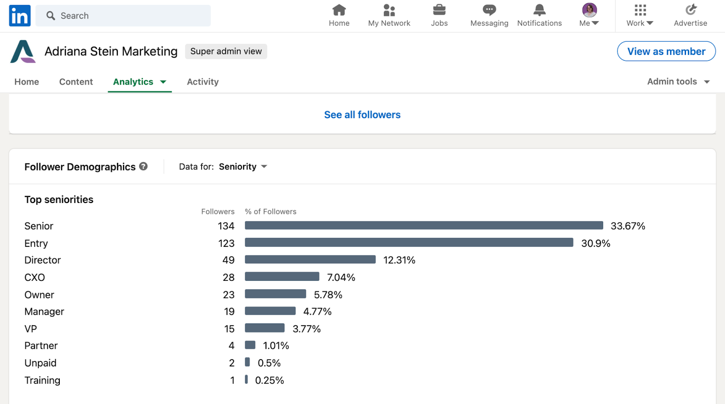
Task: Click the search magnifier icon
Action: point(51,16)
